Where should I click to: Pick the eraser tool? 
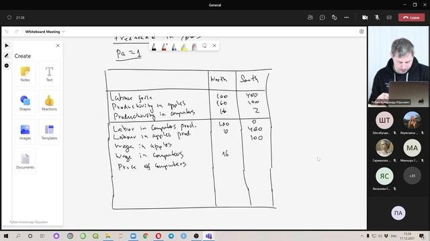[x=194, y=47]
